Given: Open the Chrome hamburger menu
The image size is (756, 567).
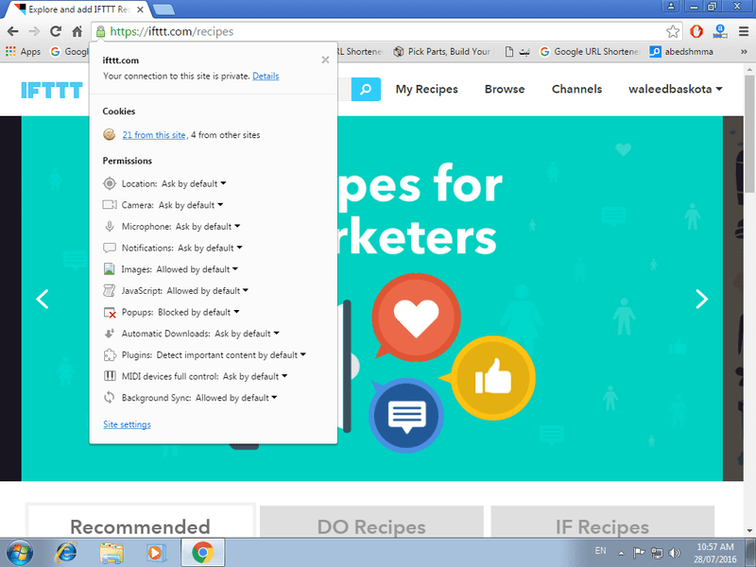Looking at the screenshot, I should 744,32.
